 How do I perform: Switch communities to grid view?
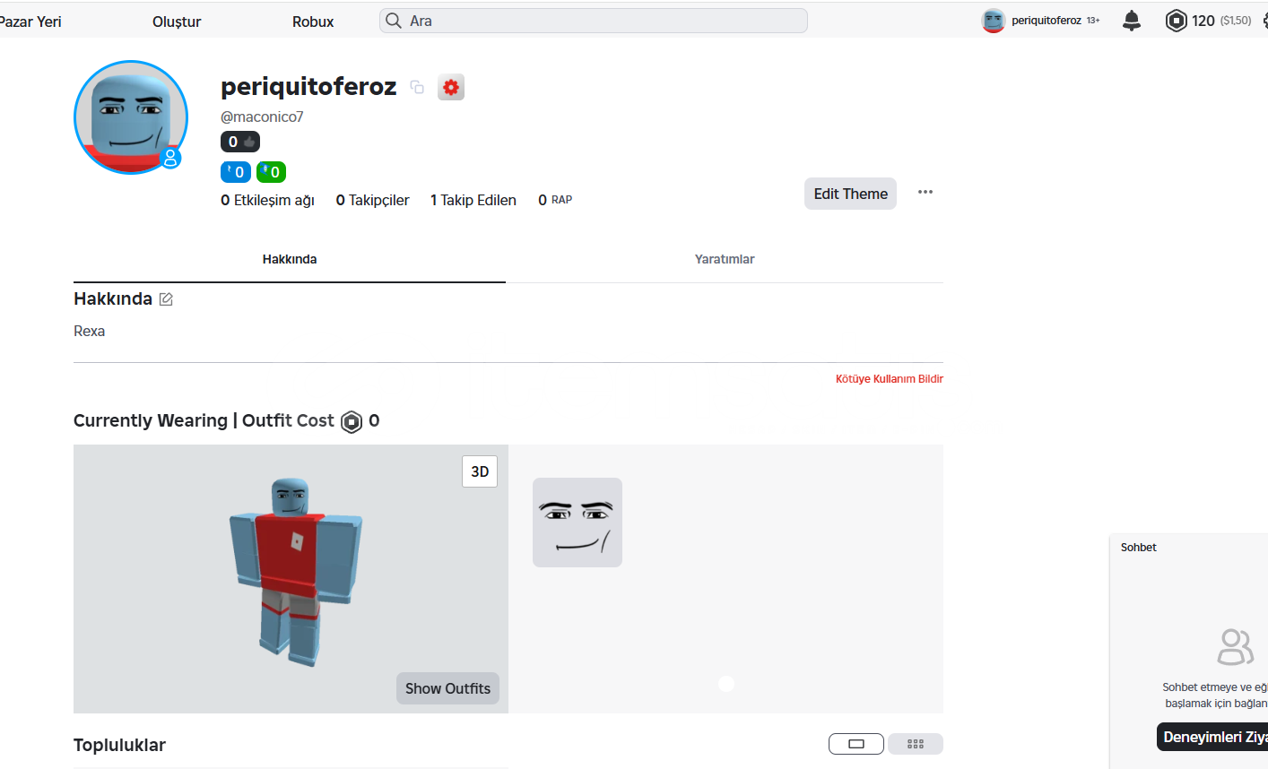[916, 744]
